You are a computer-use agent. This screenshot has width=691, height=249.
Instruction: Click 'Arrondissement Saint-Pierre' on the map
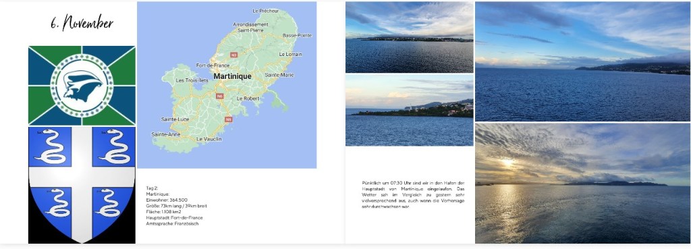pyautogui.click(x=250, y=27)
